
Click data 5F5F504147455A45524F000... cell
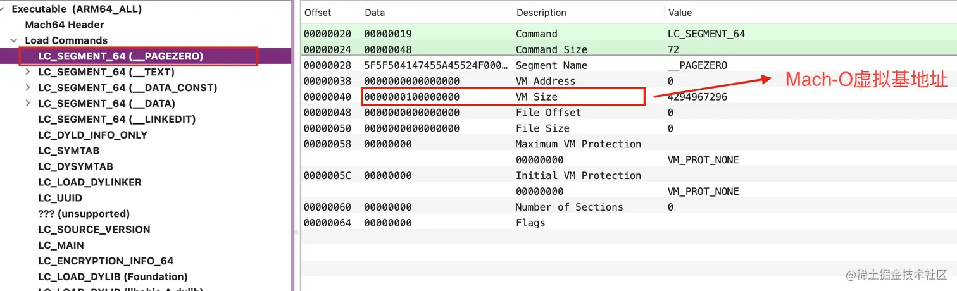point(436,65)
